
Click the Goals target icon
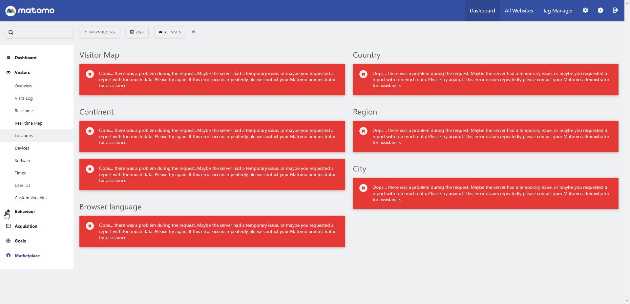click(9, 241)
